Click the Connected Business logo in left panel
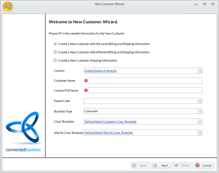Viewport: 219px width, 173px height. tap(23, 131)
